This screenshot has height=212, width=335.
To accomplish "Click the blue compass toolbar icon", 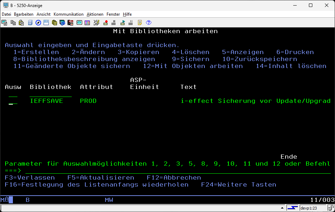I will [x=38, y=23].
